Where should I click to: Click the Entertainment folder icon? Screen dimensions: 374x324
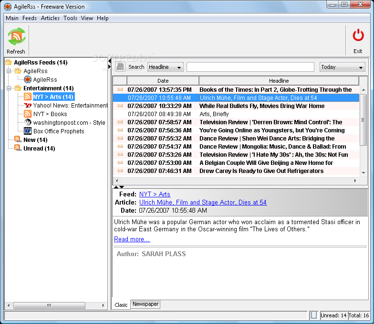coord(18,88)
